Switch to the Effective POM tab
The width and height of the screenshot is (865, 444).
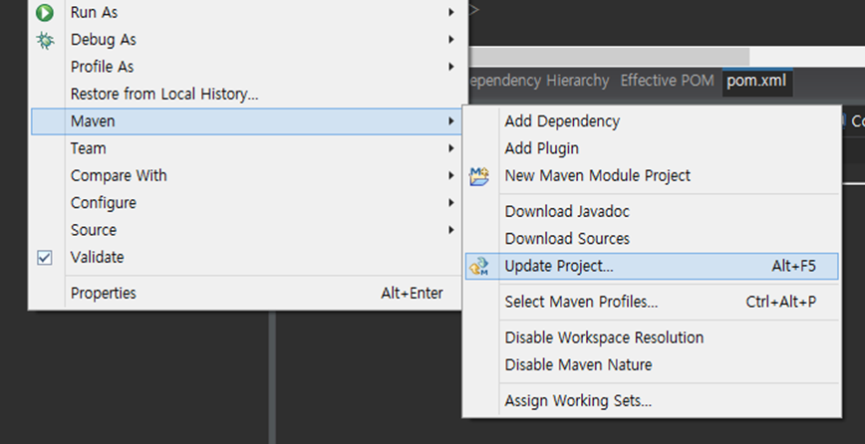click(667, 81)
